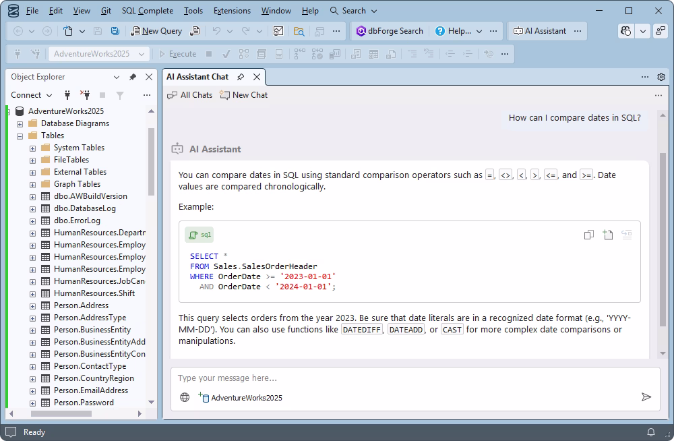This screenshot has width=674, height=441.
Task: Click the send message arrow icon
Action: click(x=646, y=397)
